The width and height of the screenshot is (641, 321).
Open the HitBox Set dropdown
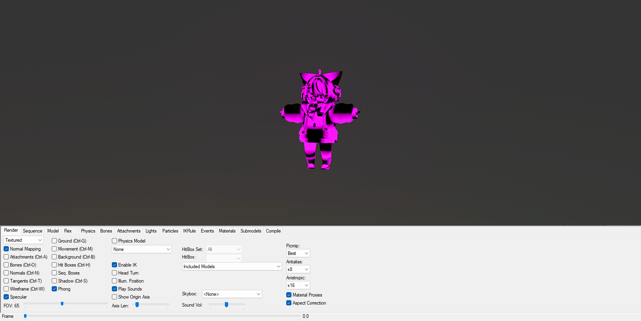[224, 249]
